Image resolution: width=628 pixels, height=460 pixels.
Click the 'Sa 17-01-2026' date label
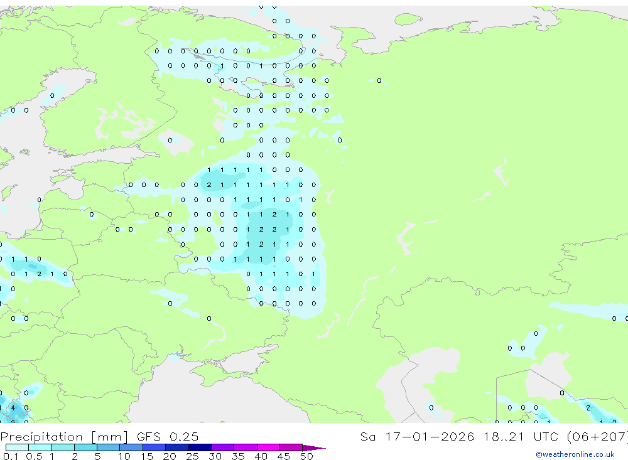pos(414,437)
